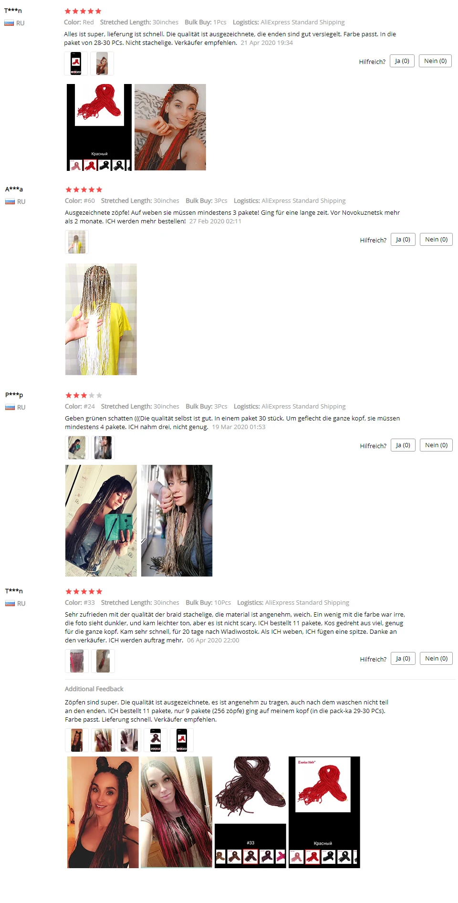The height and width of the screenshot is (903, 458).
Task: Open red braid product thumbnail in first review
Action: 76,63
